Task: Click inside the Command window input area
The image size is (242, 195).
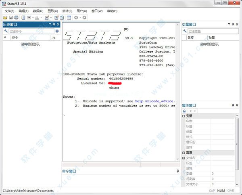Action: coord(121,180)
